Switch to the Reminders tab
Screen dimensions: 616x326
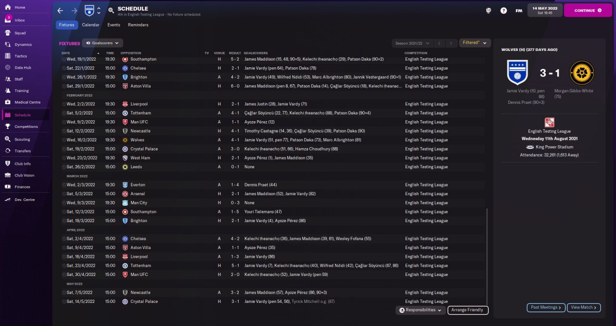[138, 25]
